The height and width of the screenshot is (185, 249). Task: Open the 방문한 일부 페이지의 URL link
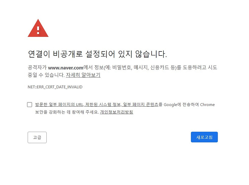coord(59,104)
